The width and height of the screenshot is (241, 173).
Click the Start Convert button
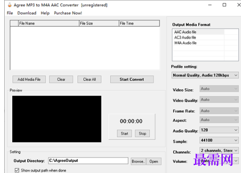coord(132,79)
